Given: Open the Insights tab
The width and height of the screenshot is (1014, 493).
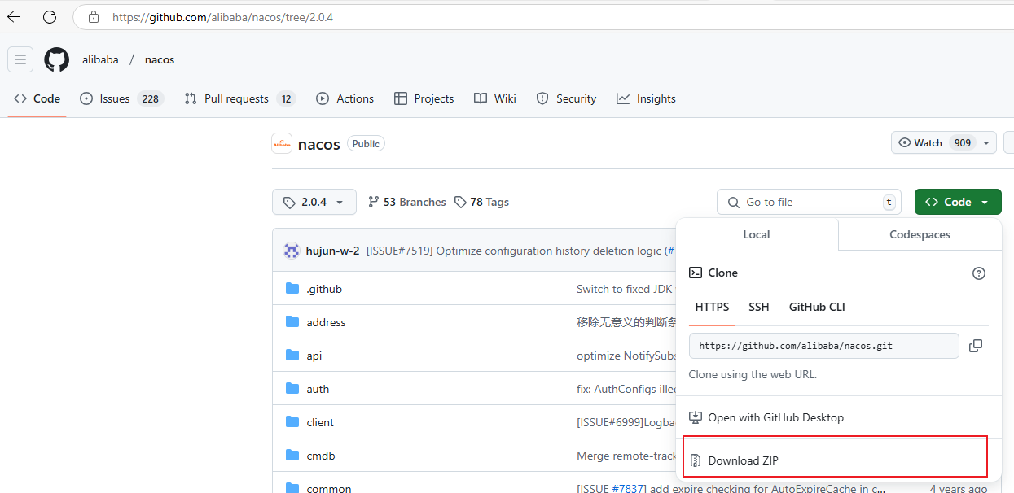Looking at the screenshot, I should [x=646, y=98].
